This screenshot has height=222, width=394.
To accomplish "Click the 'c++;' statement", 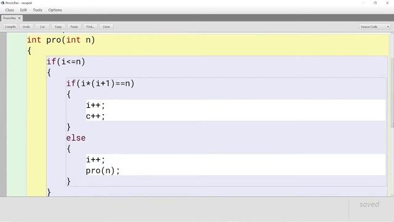I will [95, 117].
